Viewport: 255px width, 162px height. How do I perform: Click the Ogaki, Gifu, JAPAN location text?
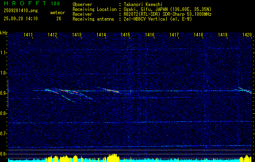tap(167, 9)
